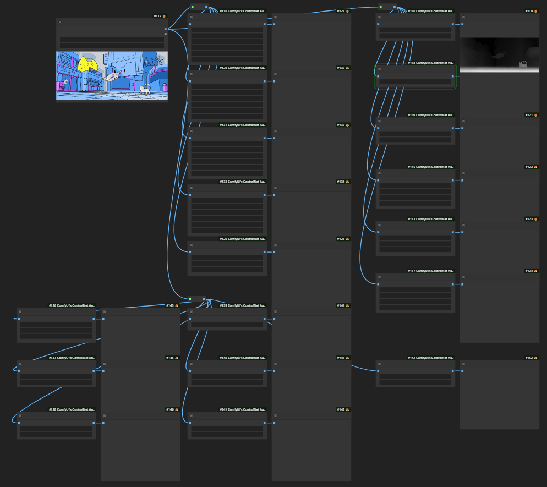Click the #119 fox badge icon
Image resolution: width=547 pixels, height=487 pixels.
537,11
